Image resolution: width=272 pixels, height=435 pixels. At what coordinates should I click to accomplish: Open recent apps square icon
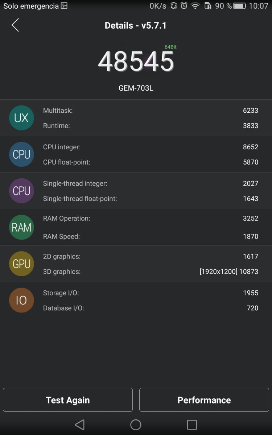pos(192,424)
